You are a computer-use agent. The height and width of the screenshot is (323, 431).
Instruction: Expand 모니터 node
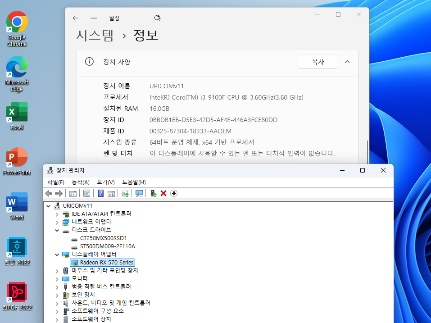tap(57, 279)
